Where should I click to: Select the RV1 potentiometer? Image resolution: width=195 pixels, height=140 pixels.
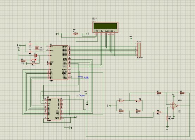pos(76,34)
